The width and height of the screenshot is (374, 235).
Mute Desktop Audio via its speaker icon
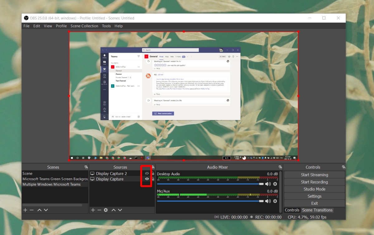coord(267,184)
